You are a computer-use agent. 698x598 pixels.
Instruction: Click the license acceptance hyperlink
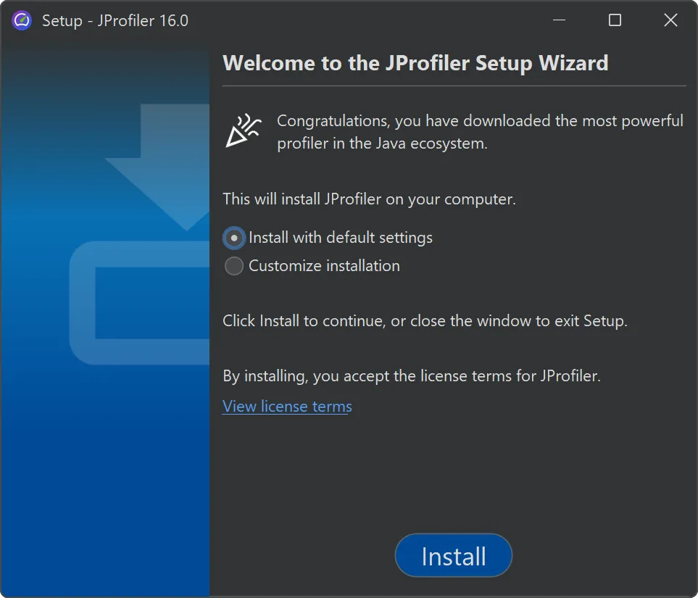tap(286, 406)
